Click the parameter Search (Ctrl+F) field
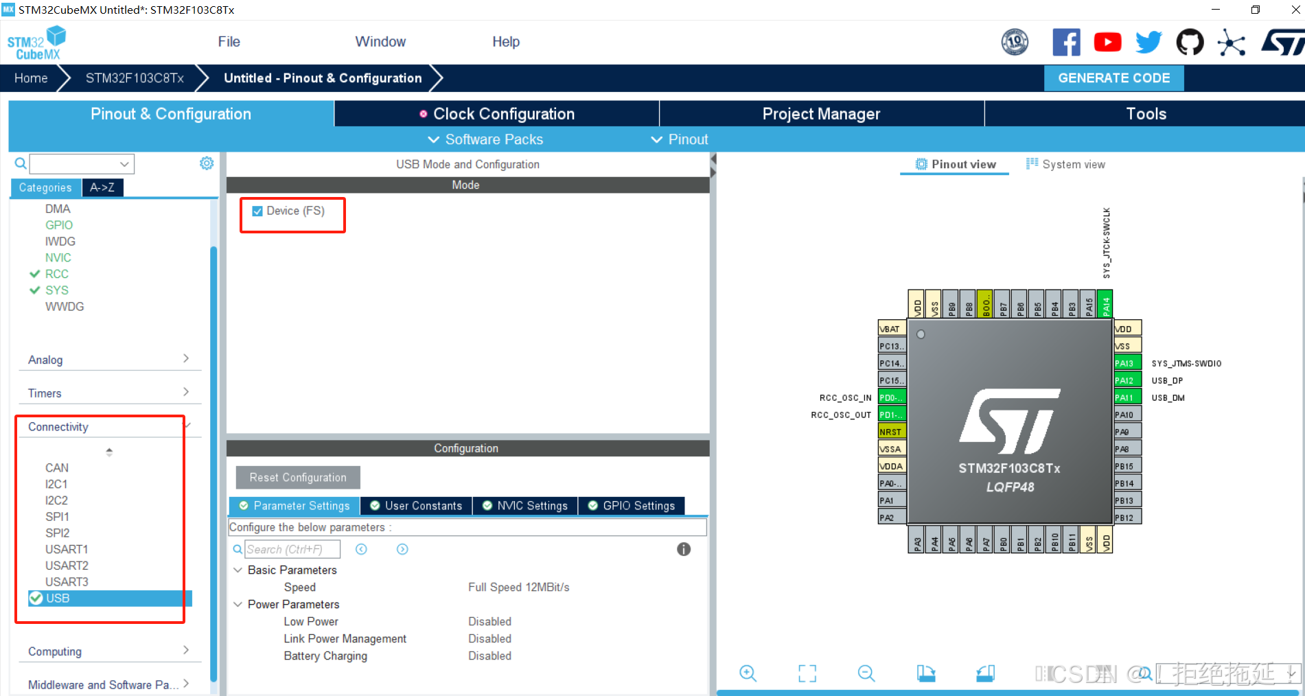The image size is (1305, 696). [292, 549]
